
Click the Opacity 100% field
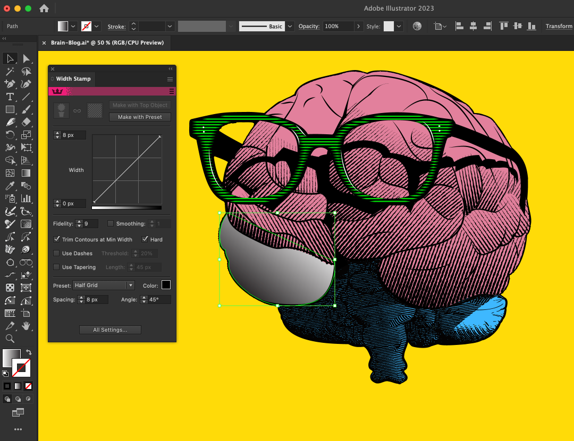pyautogui.click(x=338, y=27)
